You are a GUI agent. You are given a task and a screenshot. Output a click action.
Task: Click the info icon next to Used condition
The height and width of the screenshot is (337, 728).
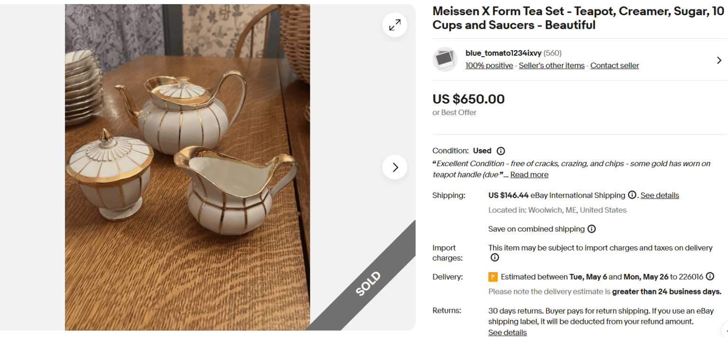501,151
